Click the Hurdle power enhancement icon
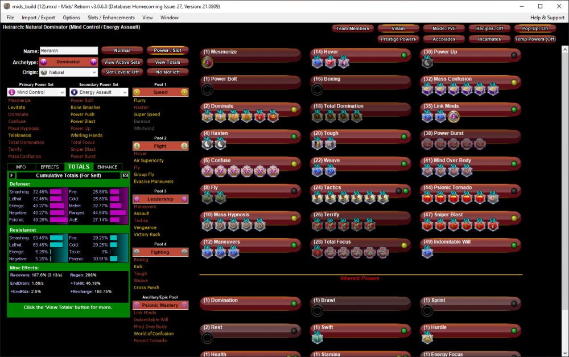This screenshot has height=357, width=569. click(x=427, y=338)
